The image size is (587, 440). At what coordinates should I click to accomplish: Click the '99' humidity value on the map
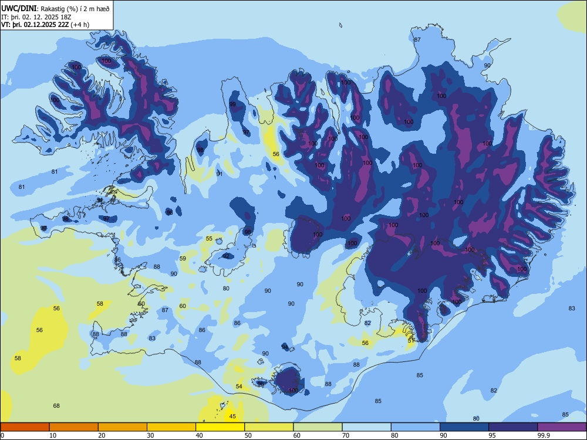pyautogui.click(x=232, y=104)
